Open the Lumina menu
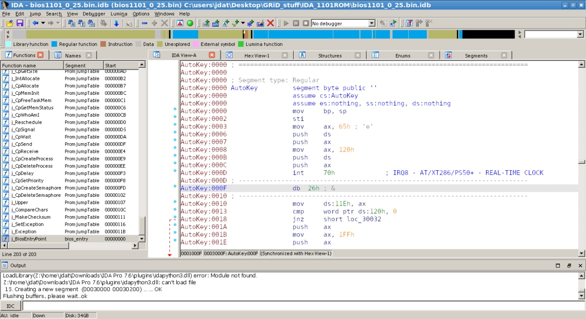The height and width of the screenshot is (319, 586). (119, 14)
